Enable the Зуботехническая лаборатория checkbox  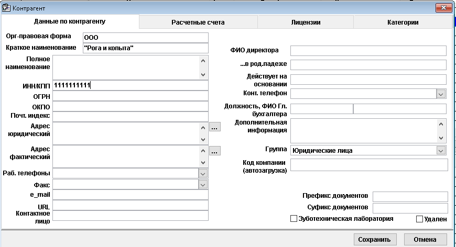[x=294, y=219]
